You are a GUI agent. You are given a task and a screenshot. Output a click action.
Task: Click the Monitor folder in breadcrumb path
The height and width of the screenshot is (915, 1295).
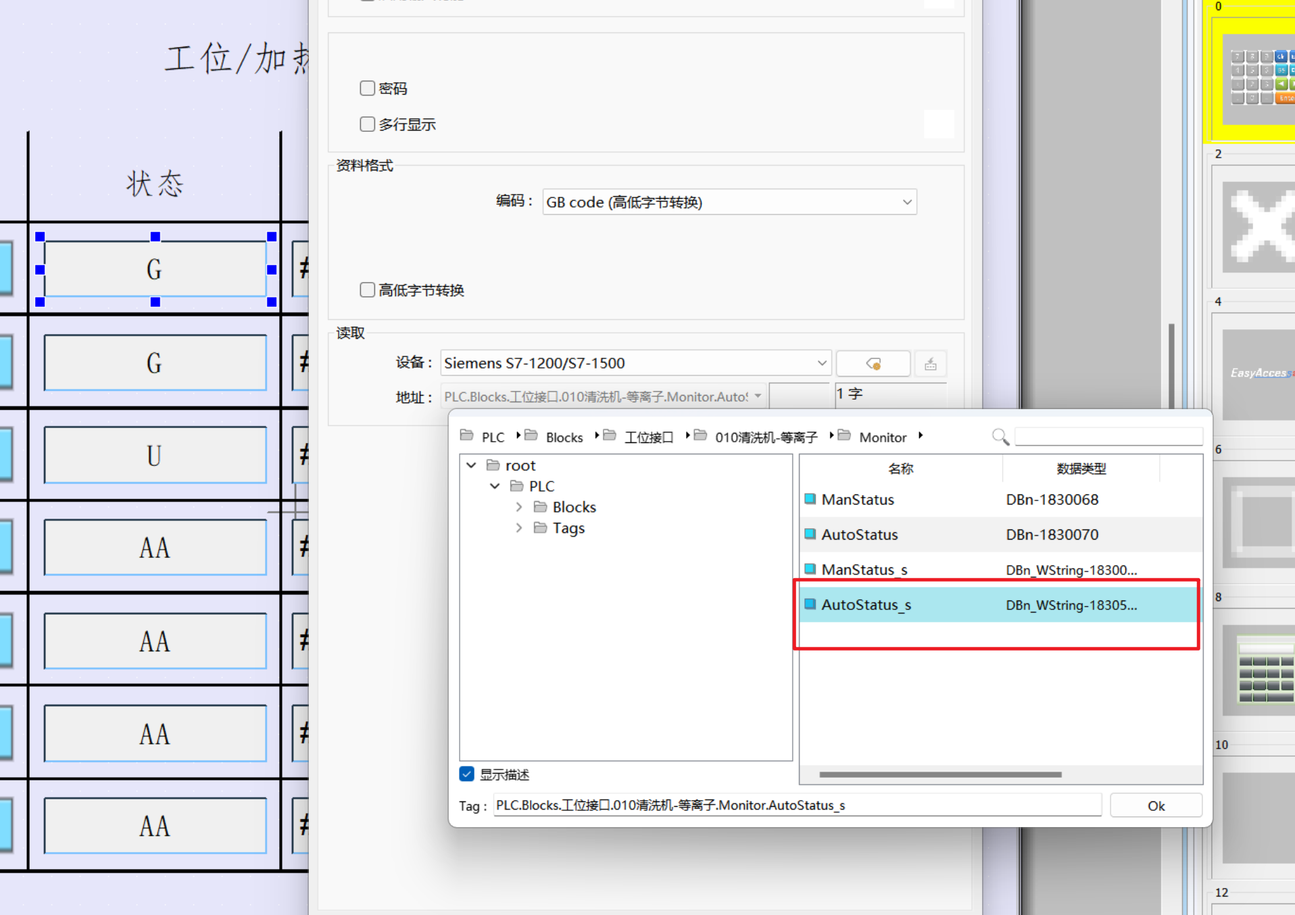(x=881, y=438)
